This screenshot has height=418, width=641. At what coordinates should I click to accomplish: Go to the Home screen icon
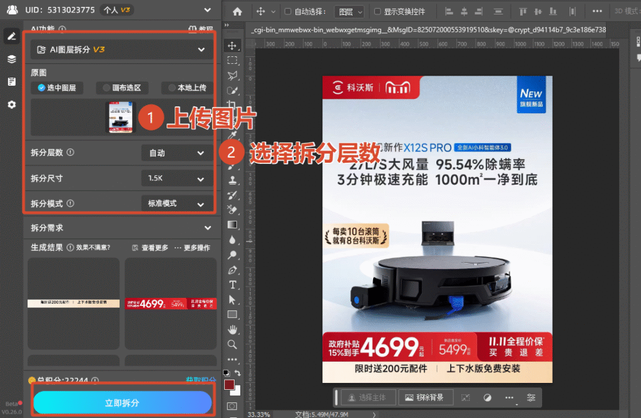pyautogui.click(x=237, y=11)
